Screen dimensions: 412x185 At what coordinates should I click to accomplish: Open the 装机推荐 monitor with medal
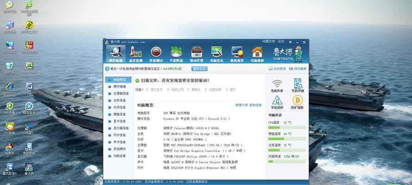point(237,54)
